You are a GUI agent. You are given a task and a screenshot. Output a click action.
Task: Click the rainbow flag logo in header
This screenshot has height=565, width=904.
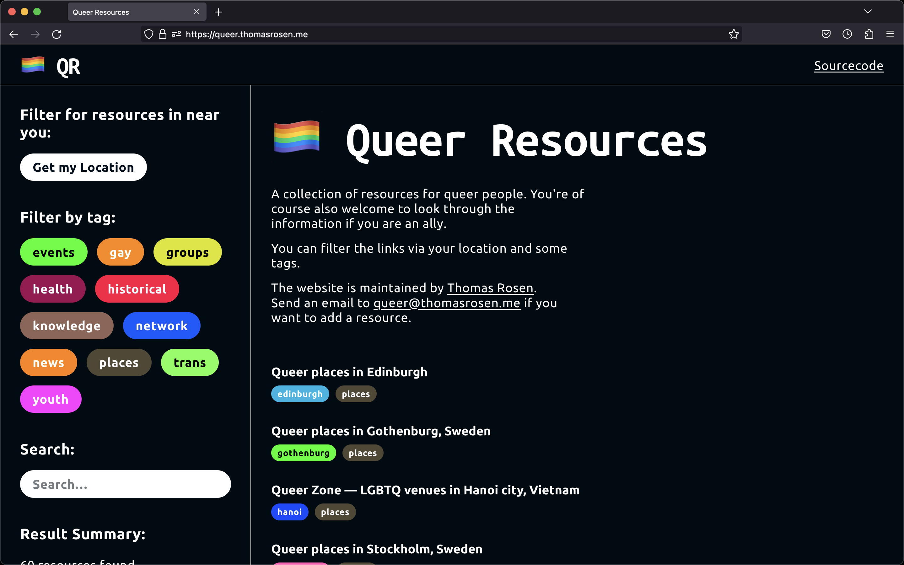(x=33, y=65)
